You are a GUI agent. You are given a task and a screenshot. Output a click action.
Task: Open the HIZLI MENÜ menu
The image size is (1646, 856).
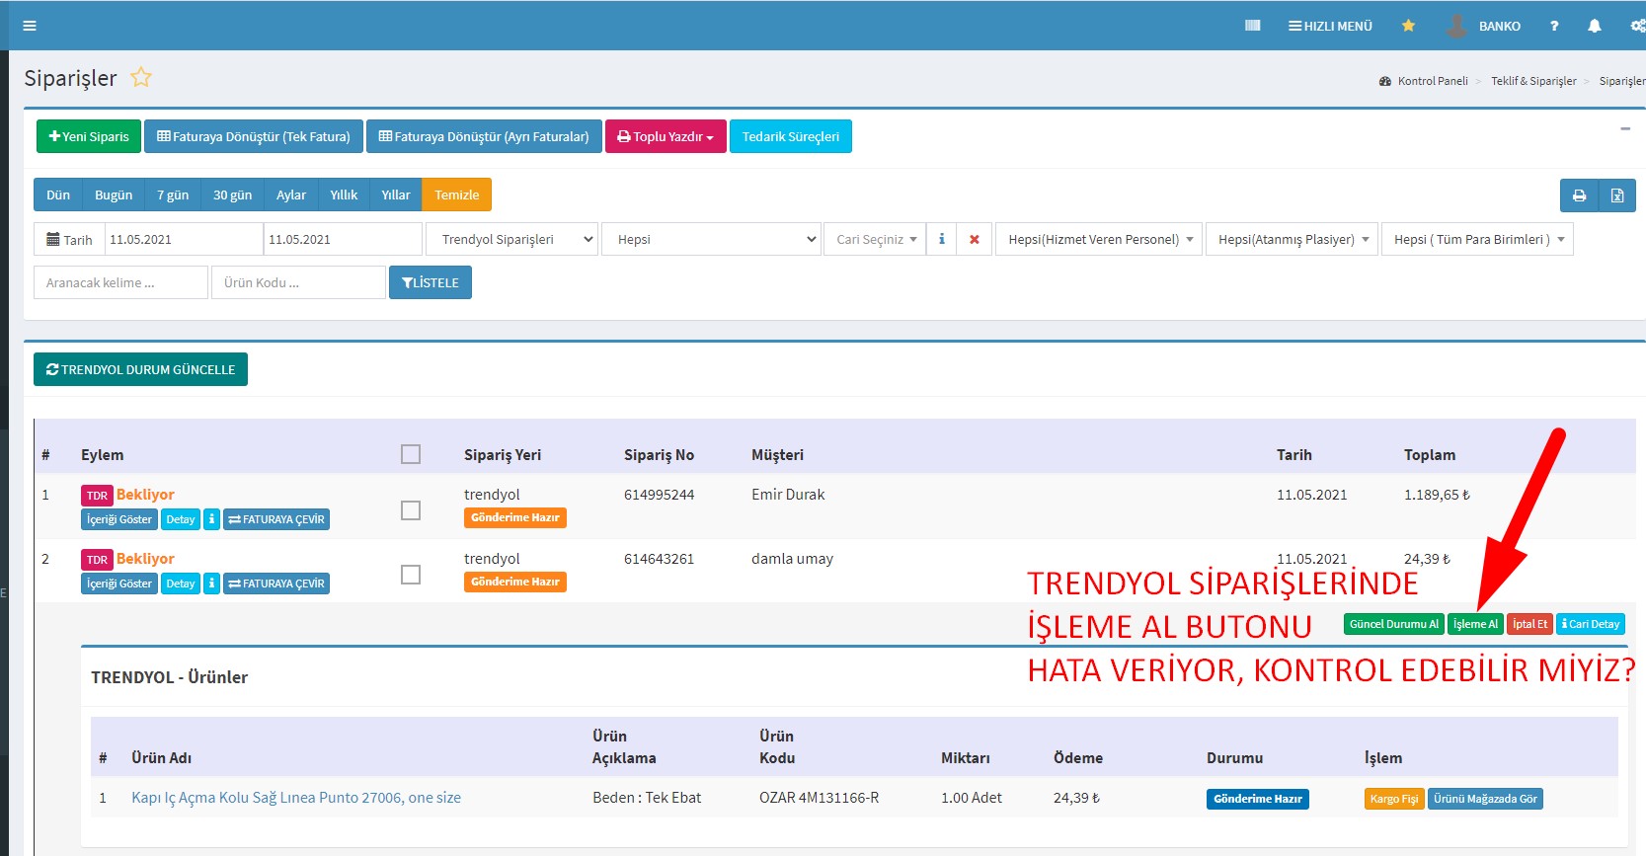coord(1330,26)
